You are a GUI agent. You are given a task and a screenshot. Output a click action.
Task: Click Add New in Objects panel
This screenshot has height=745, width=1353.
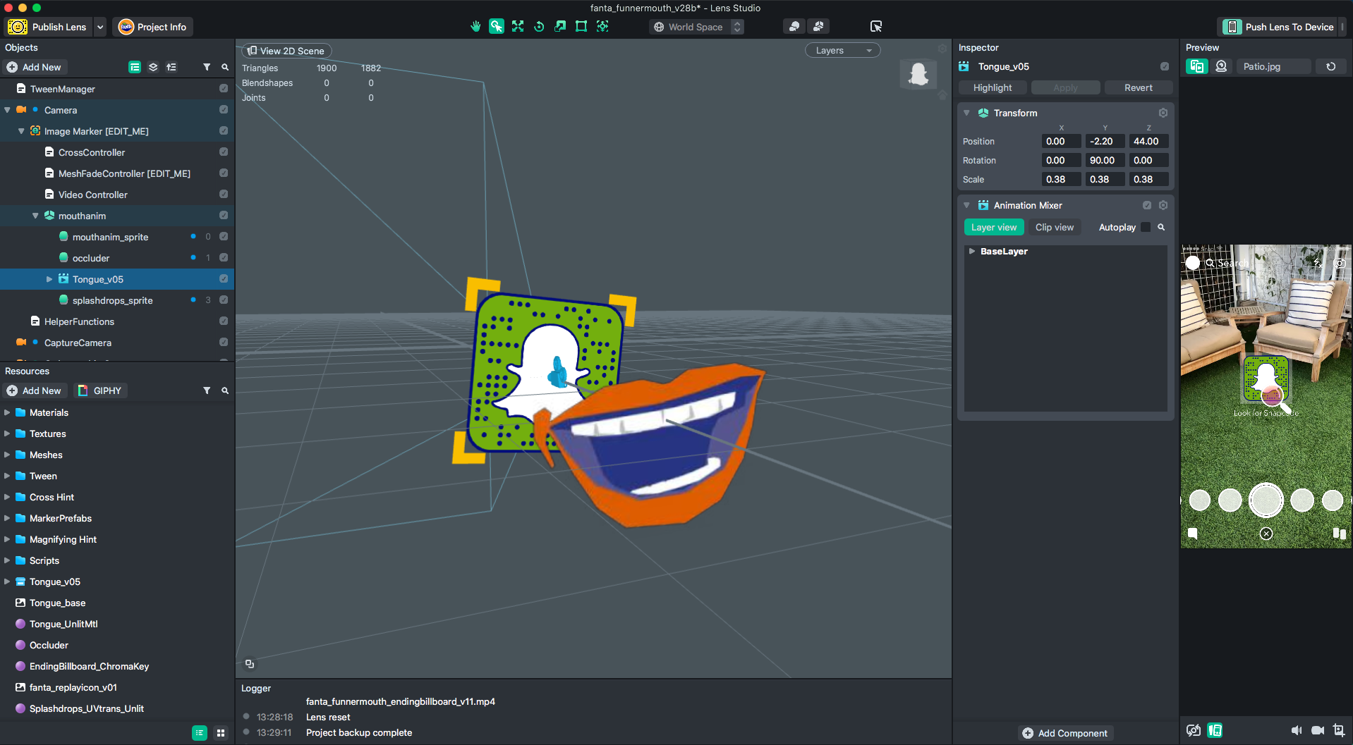pos(34,67)
